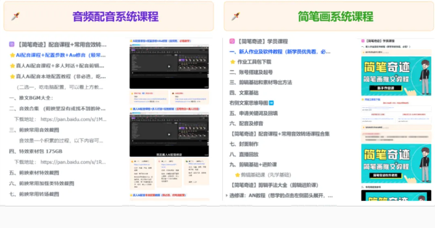Click heading above the upper Ai配音 video
435x228 pixels.
point(161,41)
